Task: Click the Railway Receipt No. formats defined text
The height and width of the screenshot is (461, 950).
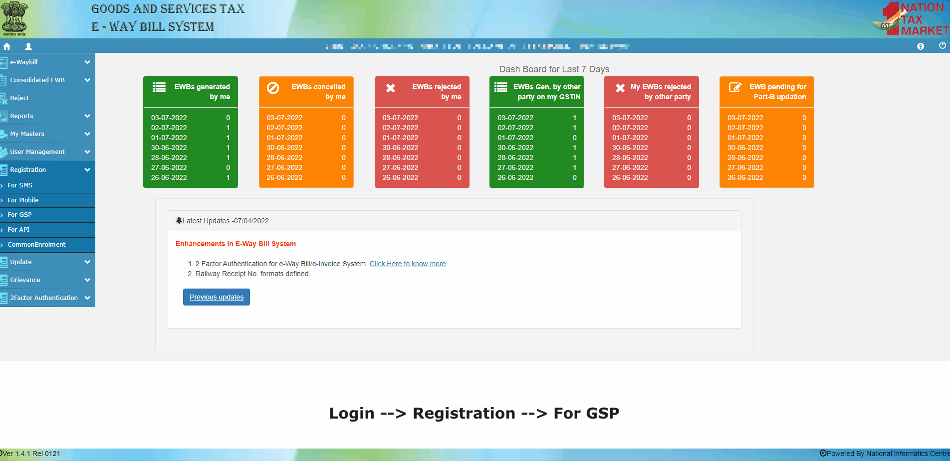Action: (x=252, y=274)
